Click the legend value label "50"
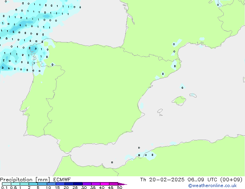 pos(119,188)
